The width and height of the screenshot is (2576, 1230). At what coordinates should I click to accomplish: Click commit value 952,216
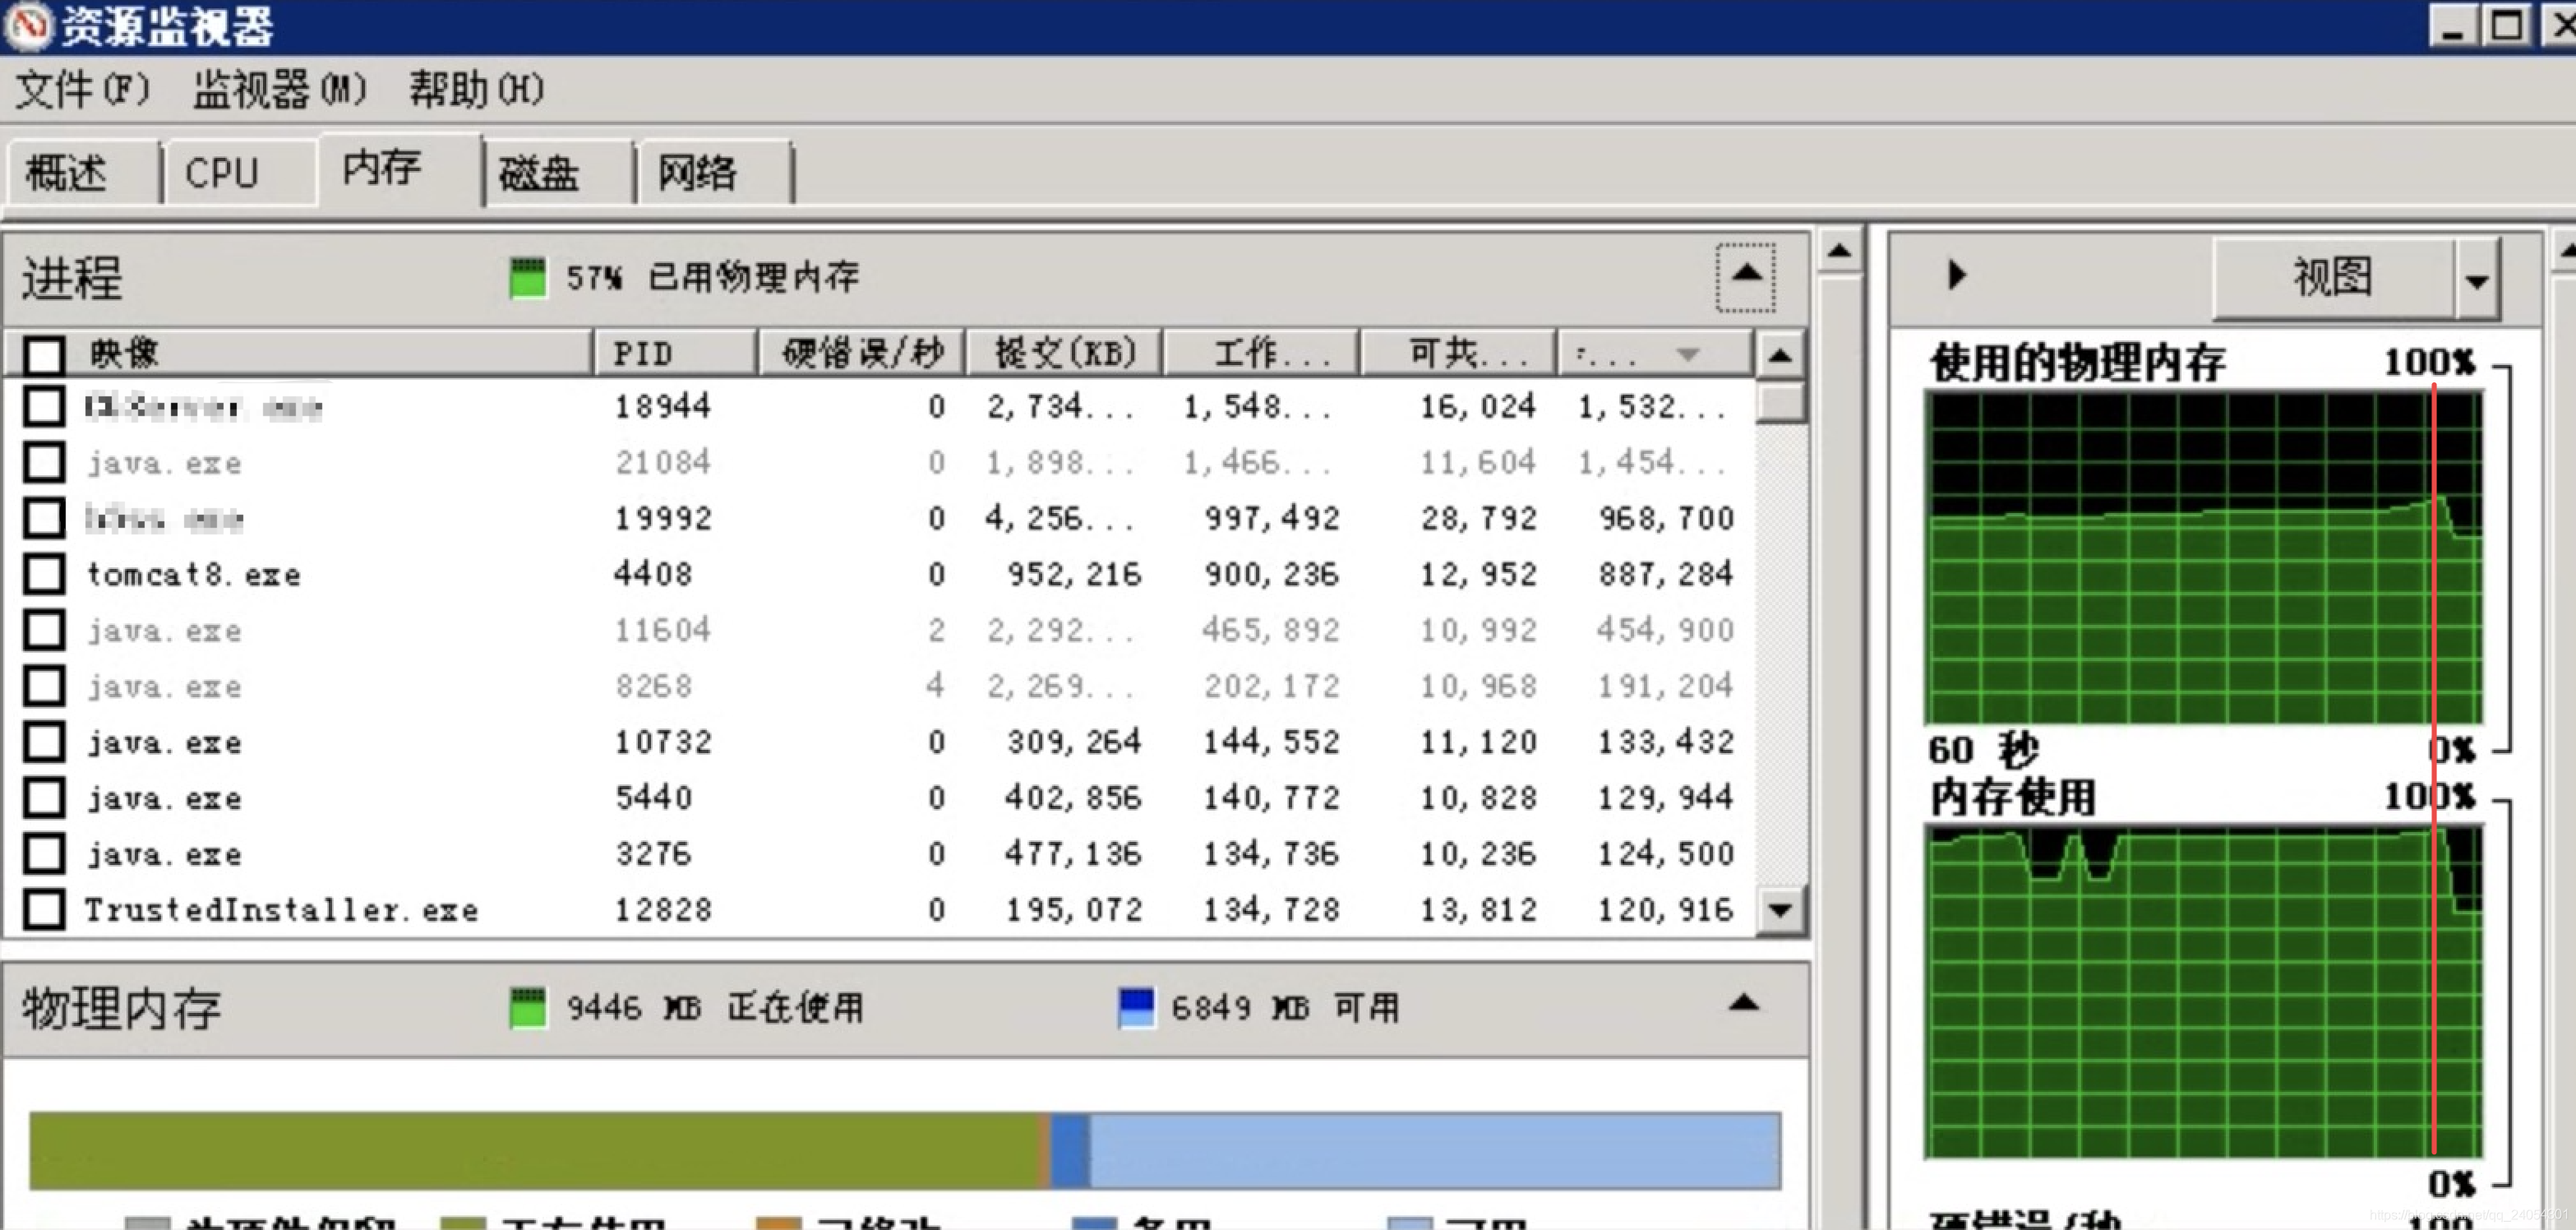coord(1074,574)
